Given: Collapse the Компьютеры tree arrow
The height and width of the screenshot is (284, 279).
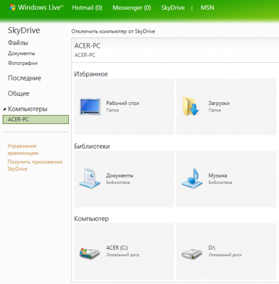Looking at the screenshot, I should 4,109.
